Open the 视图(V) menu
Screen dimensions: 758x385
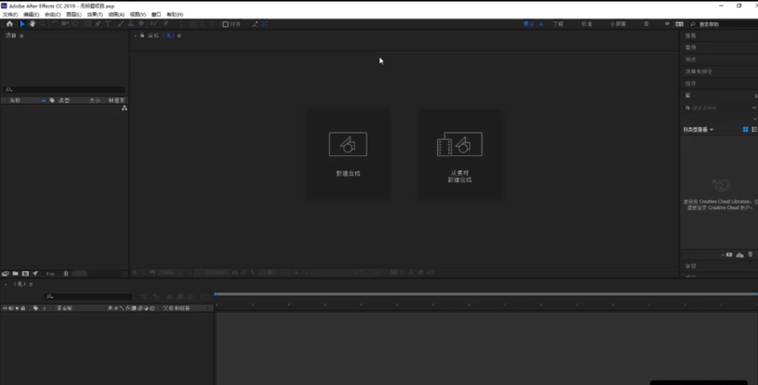coord(138,15)
